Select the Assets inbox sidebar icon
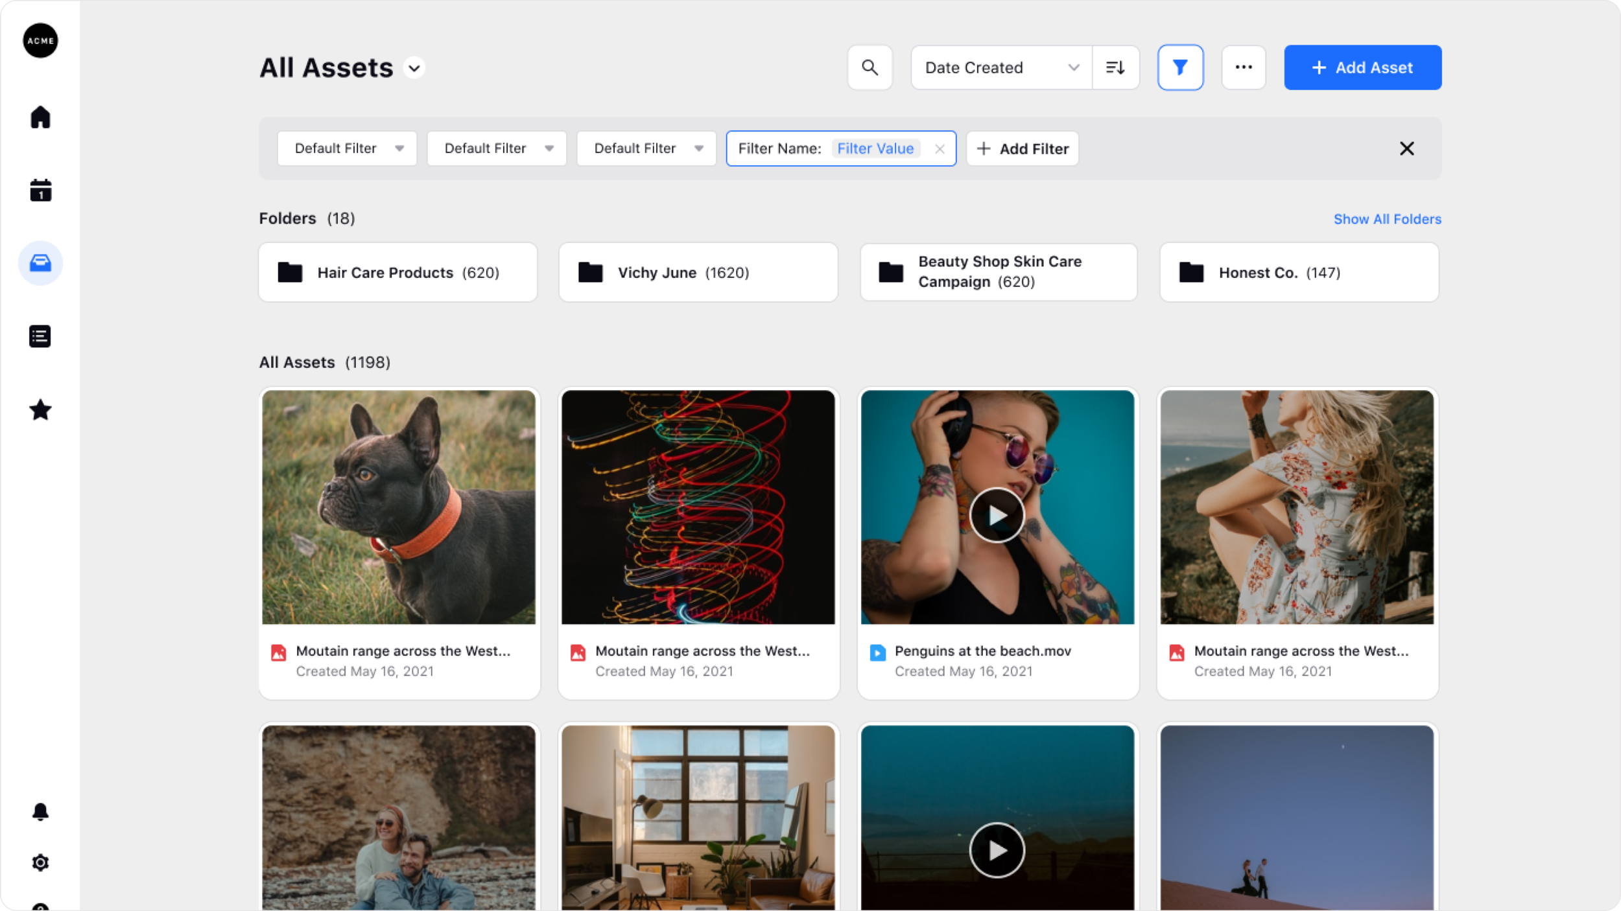The height and width of the screenshot is (911, 1621). tap(40, 263)
